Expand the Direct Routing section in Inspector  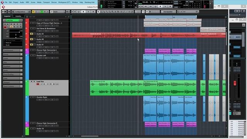pyautogui.click(x=13, y=75)
